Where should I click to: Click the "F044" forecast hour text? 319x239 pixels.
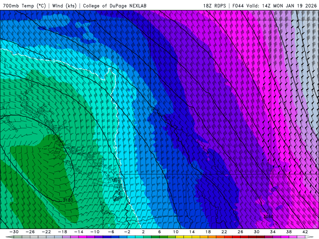[238, 6]
